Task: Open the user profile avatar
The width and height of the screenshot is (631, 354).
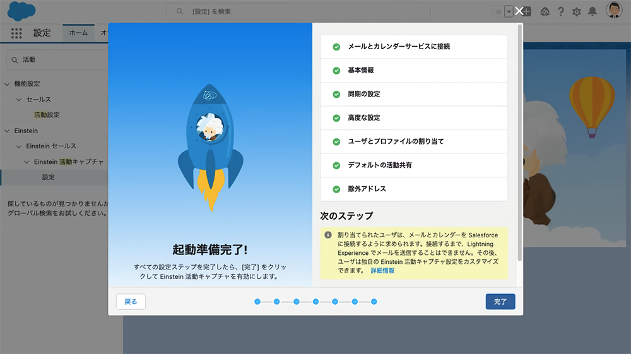Action: coord(614,10)
